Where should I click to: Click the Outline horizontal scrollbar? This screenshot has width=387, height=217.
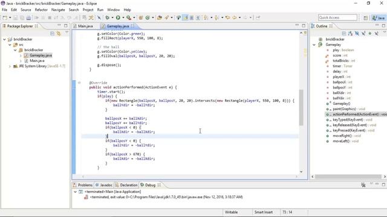pyautogui.click(x=348, y=177)
